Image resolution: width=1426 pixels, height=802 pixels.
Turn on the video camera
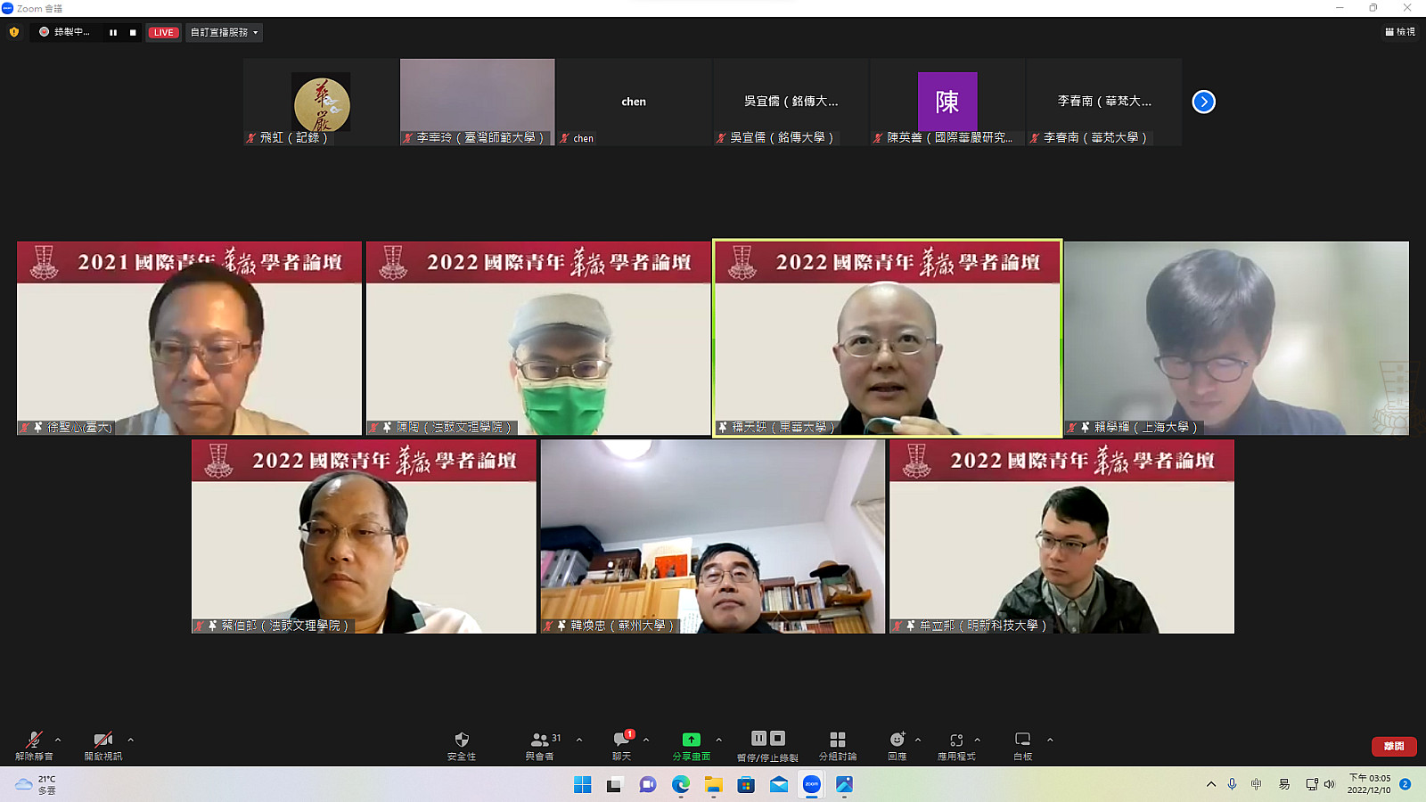(x=103, y=740)
